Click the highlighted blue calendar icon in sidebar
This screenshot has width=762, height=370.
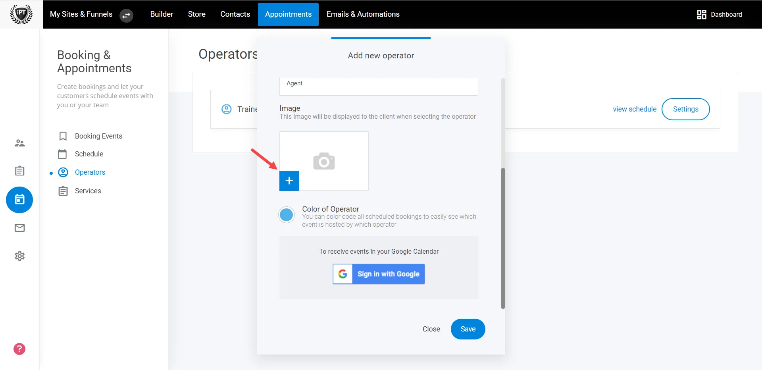(19, 200)
